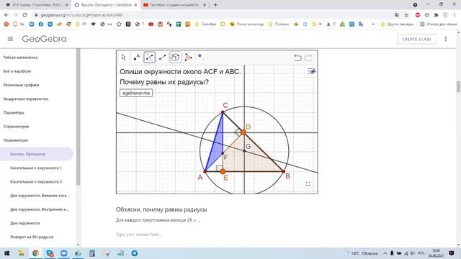Select the Move arrow tool
Viewport: 461px width, 259px height.
point(123,58)
